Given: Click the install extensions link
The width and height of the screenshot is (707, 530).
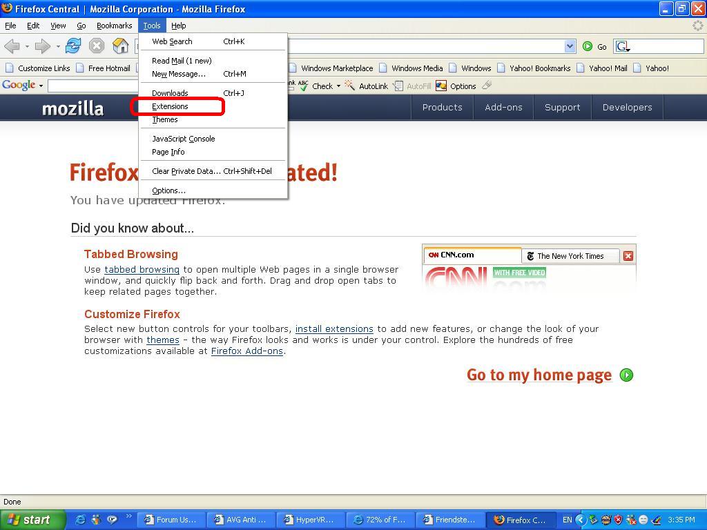Looking at the screenshot, I should pyautogui.click(x=334, y=329).
